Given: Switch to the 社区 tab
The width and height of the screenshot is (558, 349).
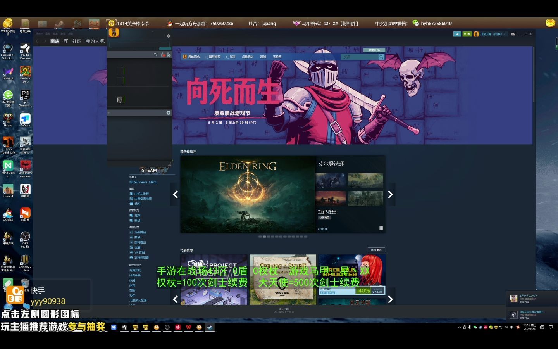Looking at the screenshot, I should (x=77, y=41).
